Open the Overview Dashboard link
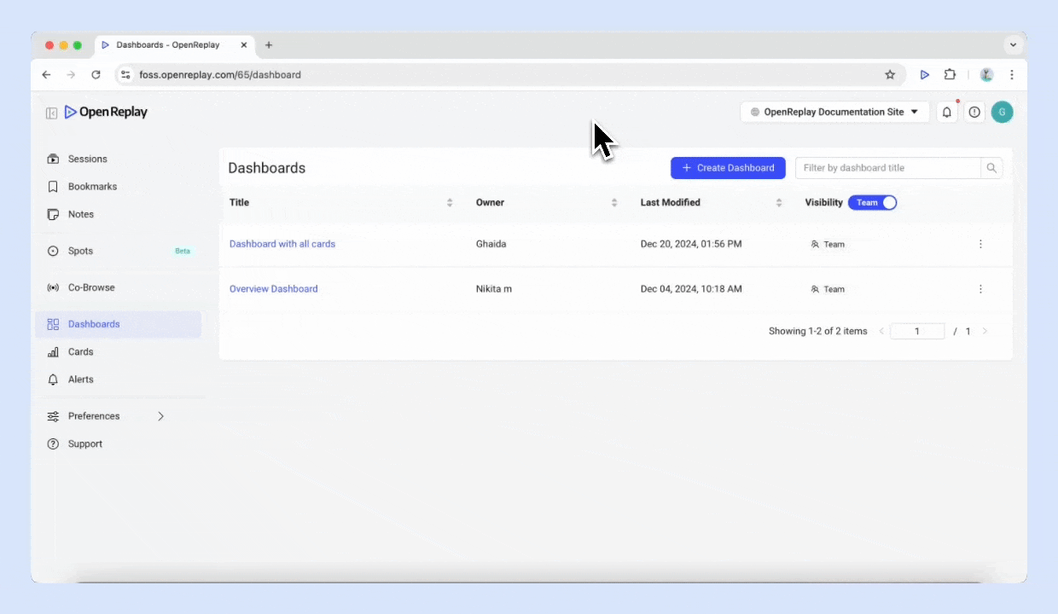Viewport: 1058px width, 614px height. [274, 289]
